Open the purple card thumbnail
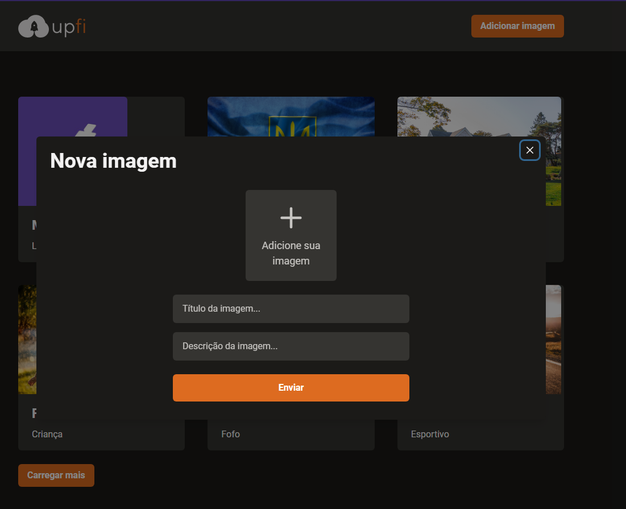 pyautogui.click(x=73, y=117)
